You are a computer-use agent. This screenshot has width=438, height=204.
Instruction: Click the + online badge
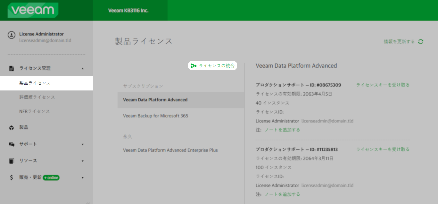click(51, 178)
